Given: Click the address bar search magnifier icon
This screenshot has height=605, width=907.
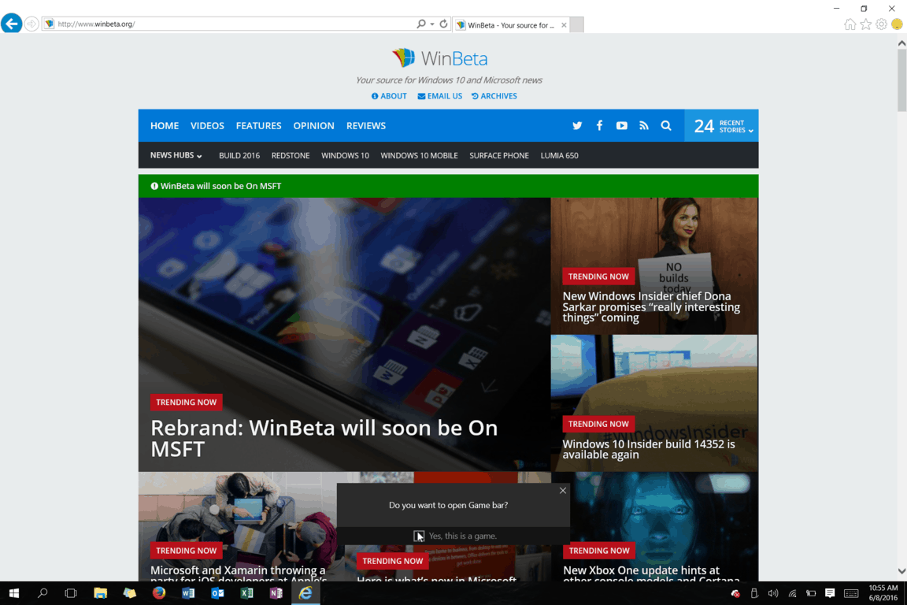Looking at the screenshot, I should click(x=421, y=24).
